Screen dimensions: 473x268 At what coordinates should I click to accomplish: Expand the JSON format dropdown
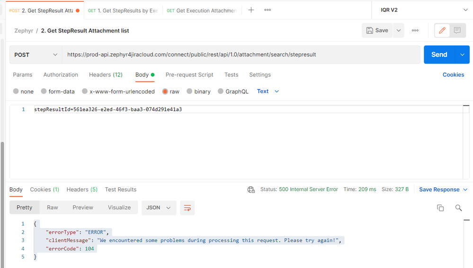159,208
